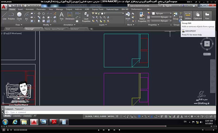Select the Polyline tool

11,16
